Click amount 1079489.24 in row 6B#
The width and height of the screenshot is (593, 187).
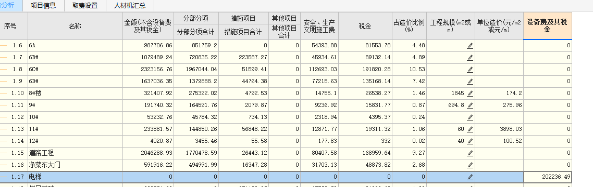click(x=156, y=58)
